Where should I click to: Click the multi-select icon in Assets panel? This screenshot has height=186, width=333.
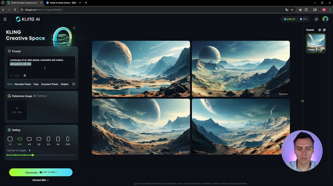[x=324, y=30]
